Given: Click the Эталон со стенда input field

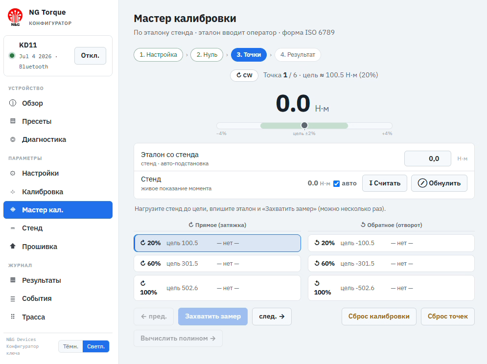Looking at the screenshot, I should [428, 159].
